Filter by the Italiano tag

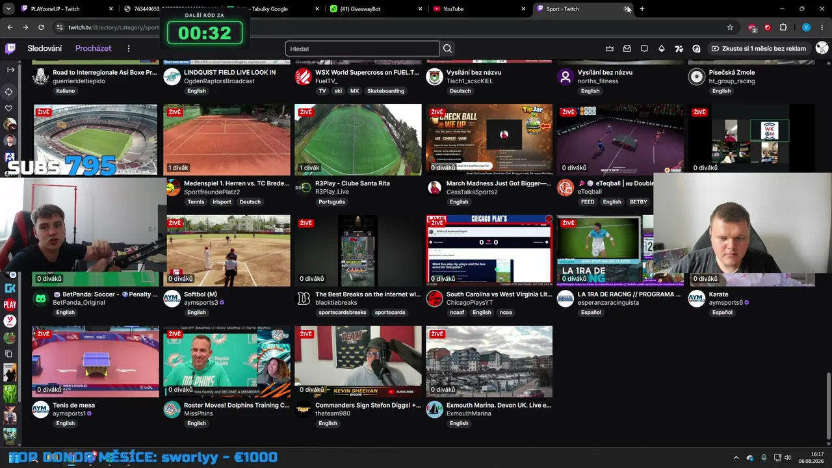(x=66, y=91)
